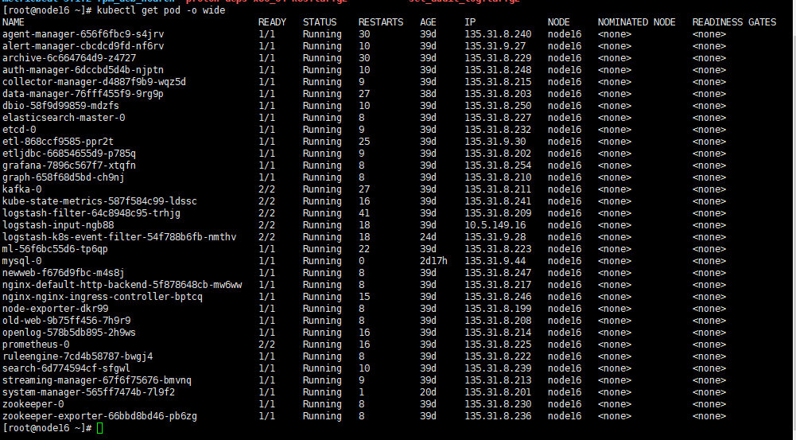796x440 pixels.
Task: Click the IP address 135.31.9.44
Action: click(x=495, y=261)
